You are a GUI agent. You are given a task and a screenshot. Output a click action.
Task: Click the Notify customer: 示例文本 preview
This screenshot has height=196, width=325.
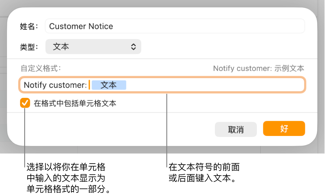[x=258, y=68]
